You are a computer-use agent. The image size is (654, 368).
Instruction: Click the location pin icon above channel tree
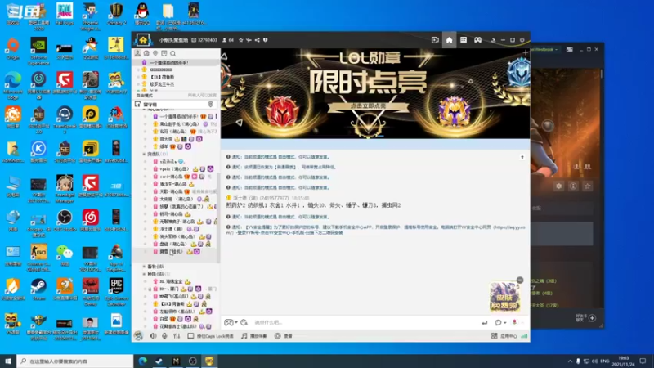tap(155, 53)
